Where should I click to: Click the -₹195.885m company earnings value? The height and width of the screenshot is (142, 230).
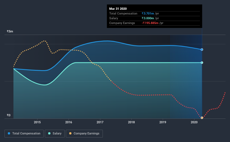pyautogui.click(x=150, y=23)
